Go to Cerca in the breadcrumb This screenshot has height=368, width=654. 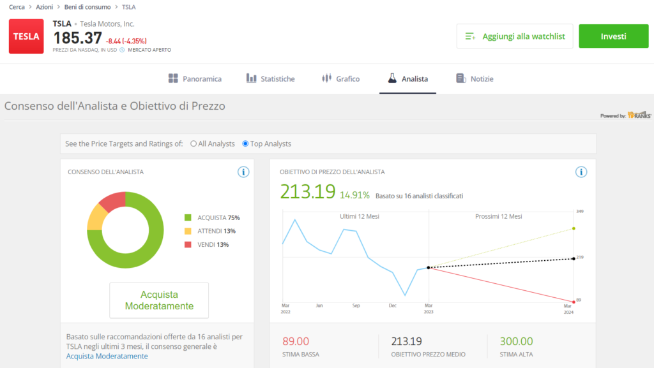(17, 7)
